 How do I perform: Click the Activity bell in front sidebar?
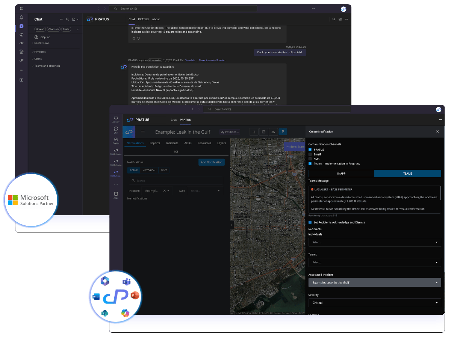coord(116,119)
